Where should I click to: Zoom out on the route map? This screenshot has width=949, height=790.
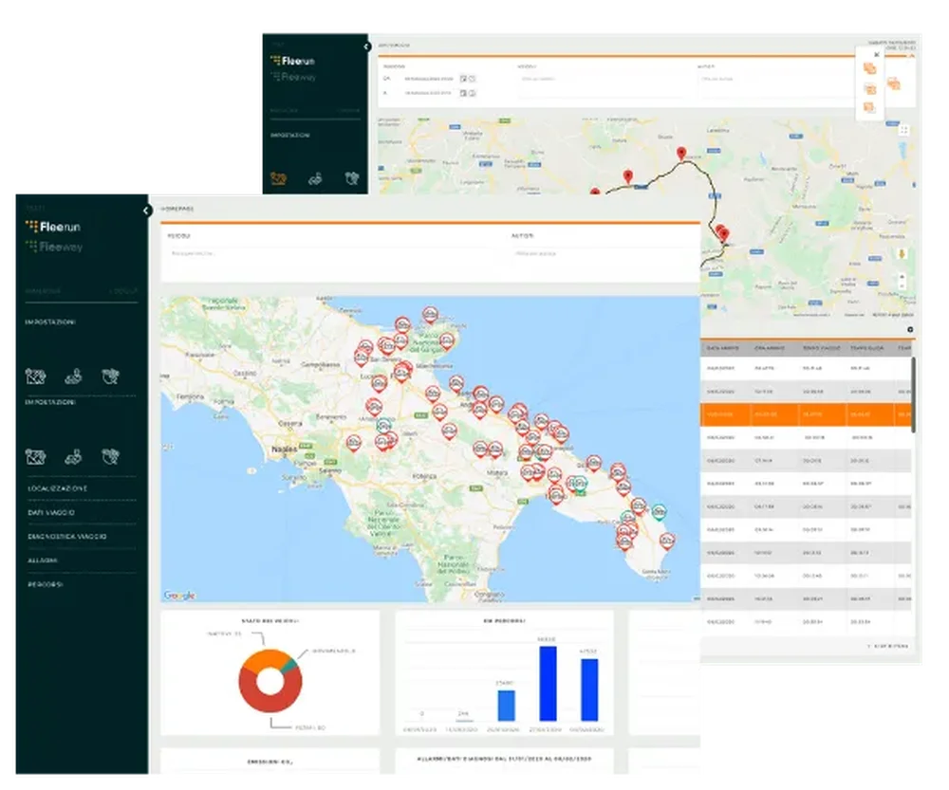click(x=902, y=286)
